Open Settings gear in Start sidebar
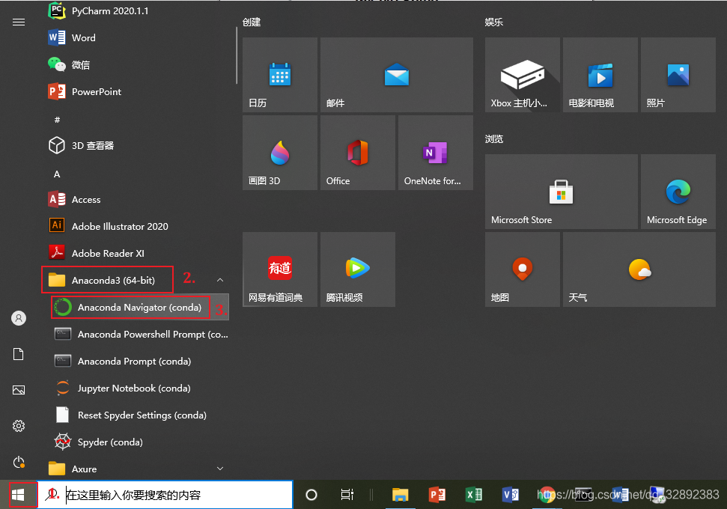Image resolution: width=727 pixels, height=509 pixels. point(19,426)
